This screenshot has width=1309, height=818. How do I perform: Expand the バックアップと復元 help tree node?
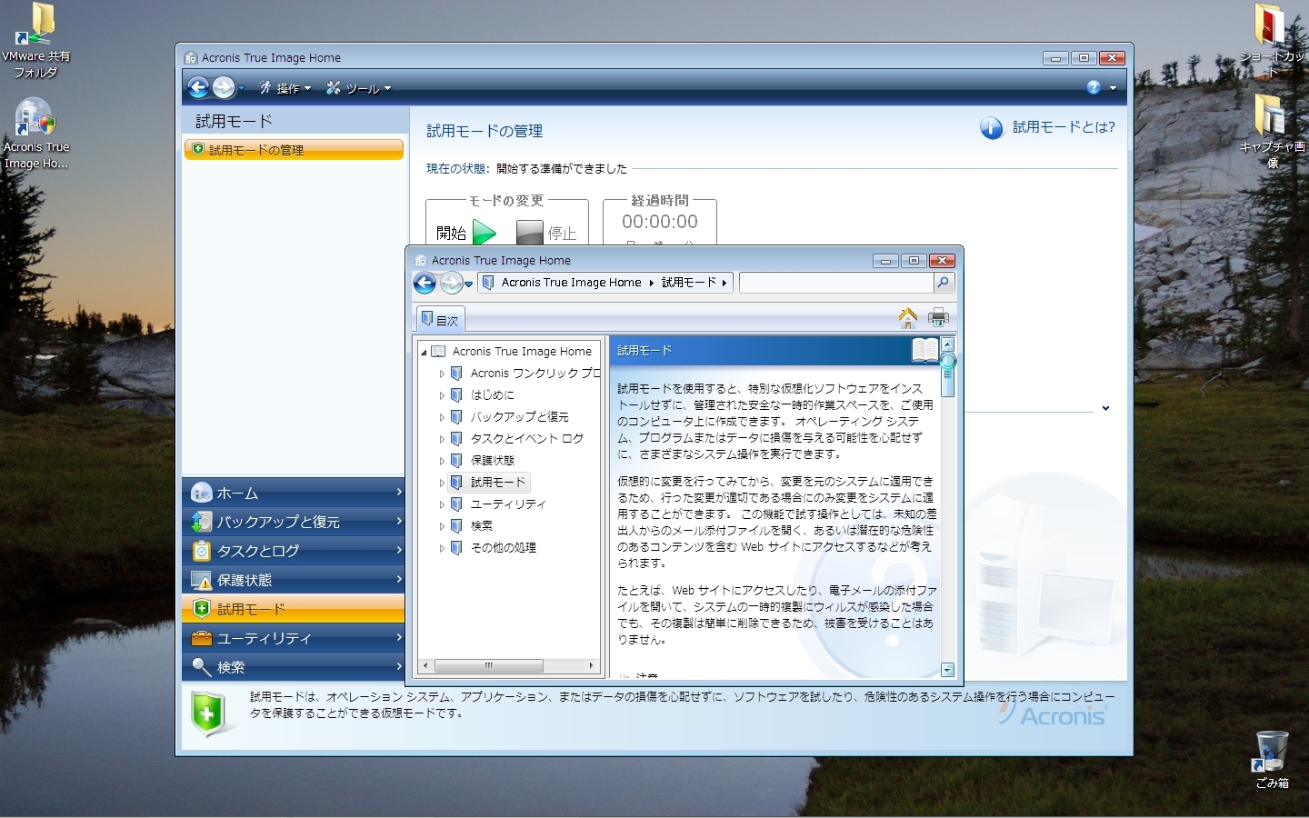tap(442, 417)
